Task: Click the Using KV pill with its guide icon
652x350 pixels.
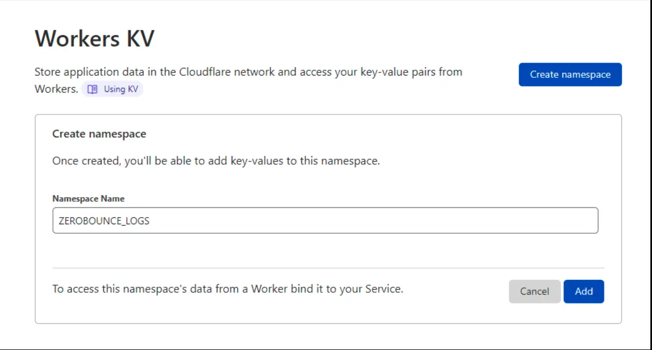Action: point(112,89)
